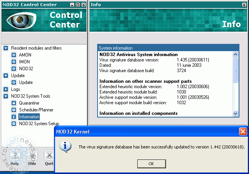Close the NOD32 Kernel dialog

[x=243, y=132]
